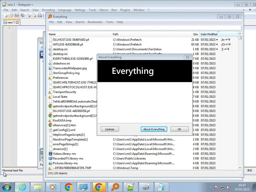
Task: Select StorGroupPolicy.log file
Action: tap(66, 73)
